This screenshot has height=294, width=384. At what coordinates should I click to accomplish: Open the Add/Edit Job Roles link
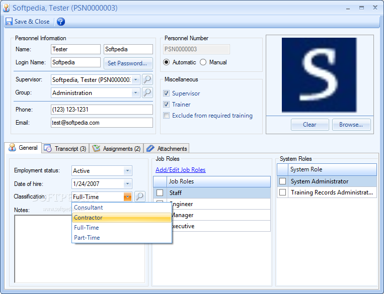181,170
